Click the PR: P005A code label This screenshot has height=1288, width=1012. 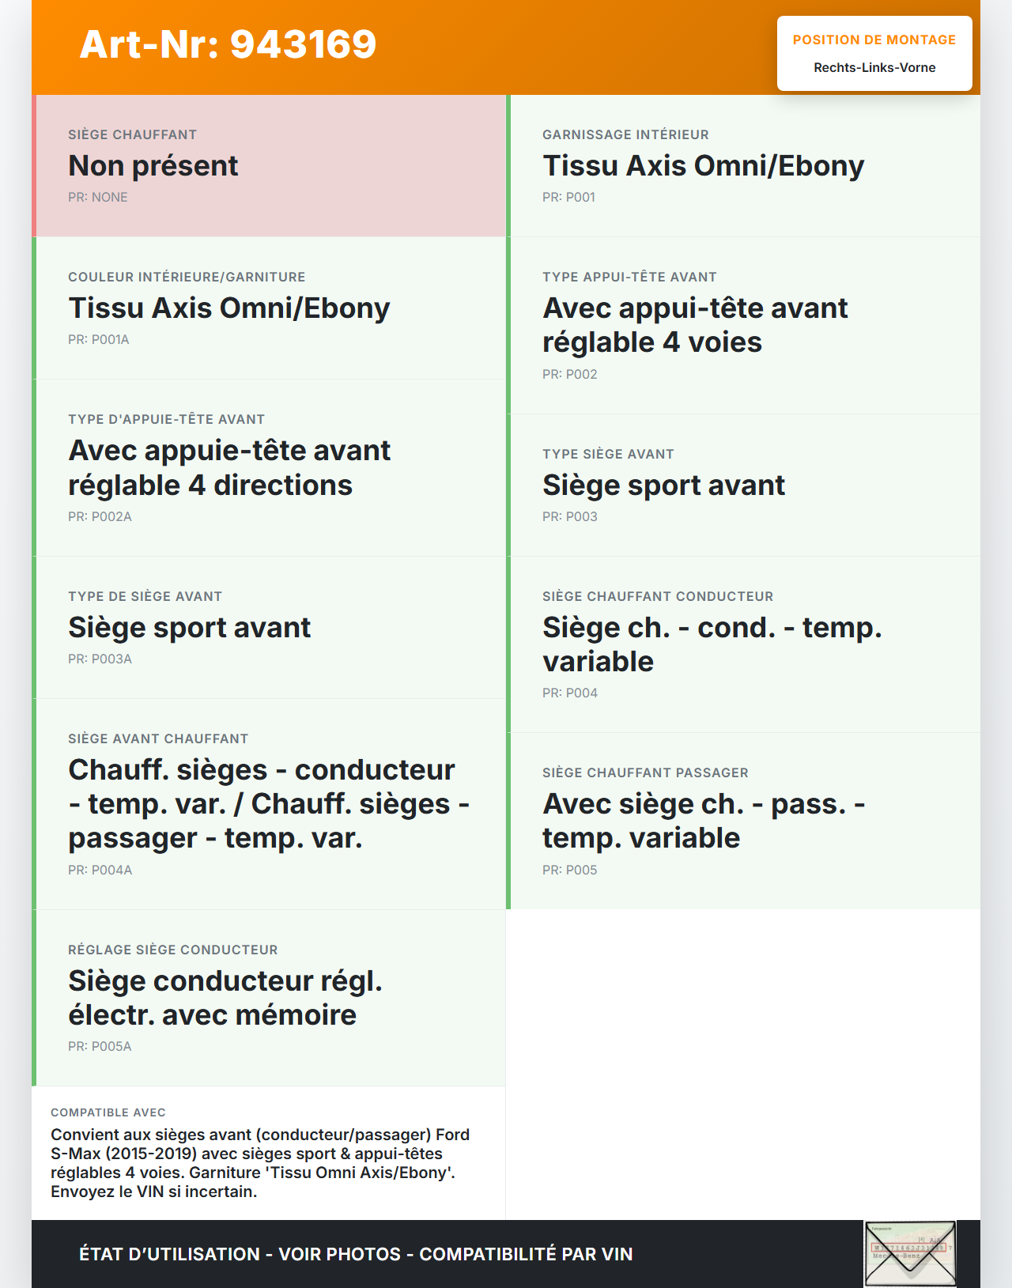click(100, 1047)
